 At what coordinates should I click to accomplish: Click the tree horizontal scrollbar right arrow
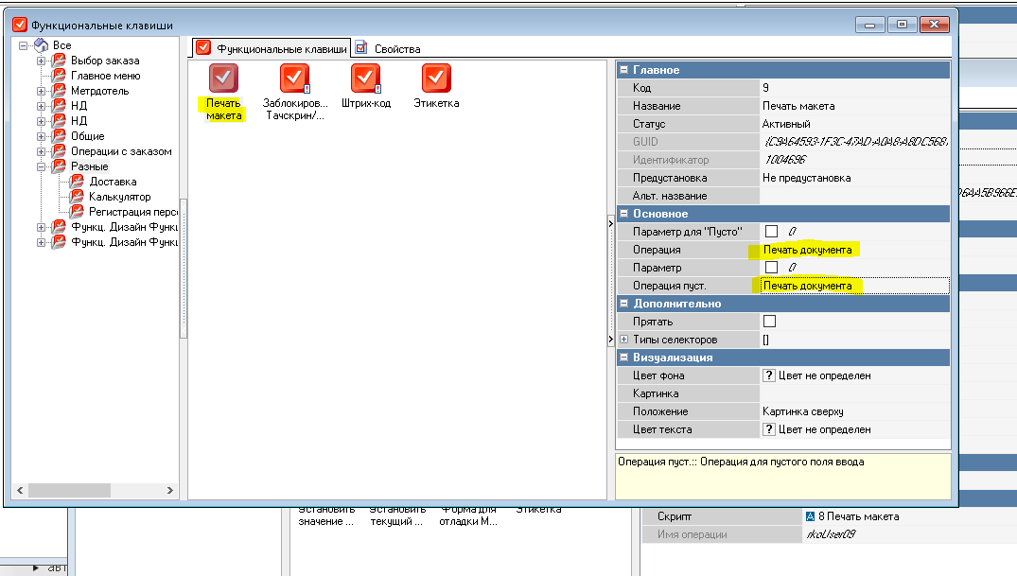click(x=170, y=491)
